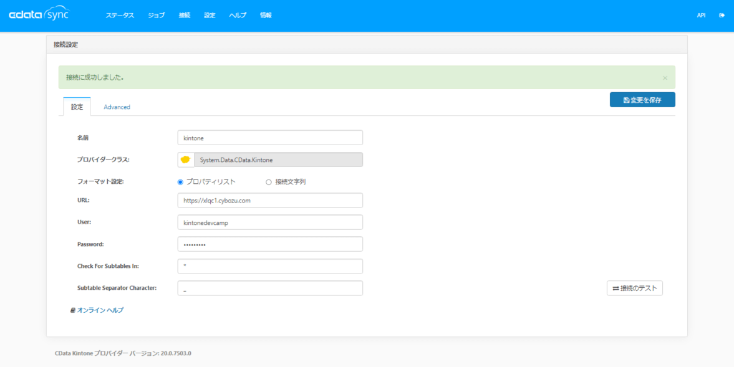Click the フォーマット設定 label
This screenshot has width=734, height=367.
tap(100, 181)
